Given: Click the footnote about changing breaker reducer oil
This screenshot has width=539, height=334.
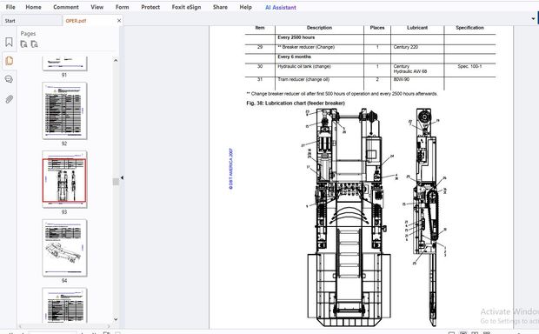Looking at the screenshot, I should click(x=342, y=94).
